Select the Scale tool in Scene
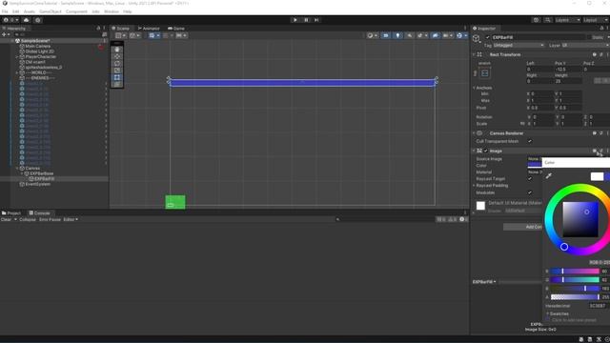This screenshot has width=610, height=343. pyautogui.click(x=117, y=71)
